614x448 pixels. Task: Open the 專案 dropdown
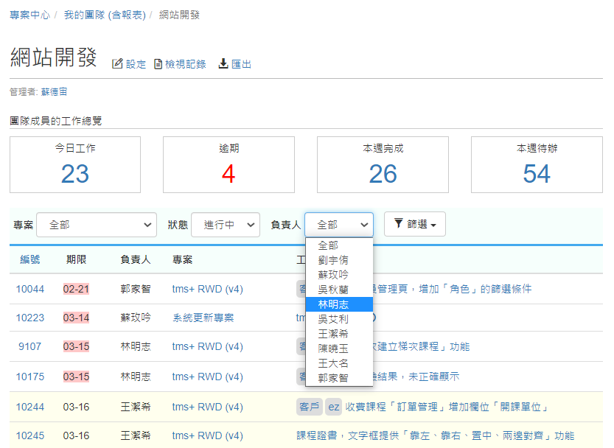[x=96, y=225]
